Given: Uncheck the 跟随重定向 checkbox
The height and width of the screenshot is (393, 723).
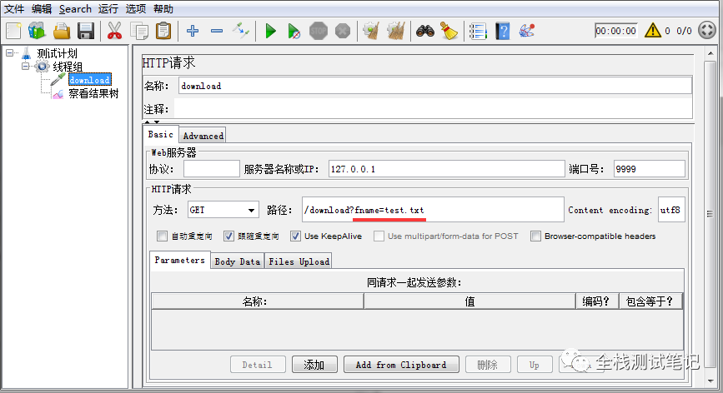Looking at the screenshot, I should 228,236.
